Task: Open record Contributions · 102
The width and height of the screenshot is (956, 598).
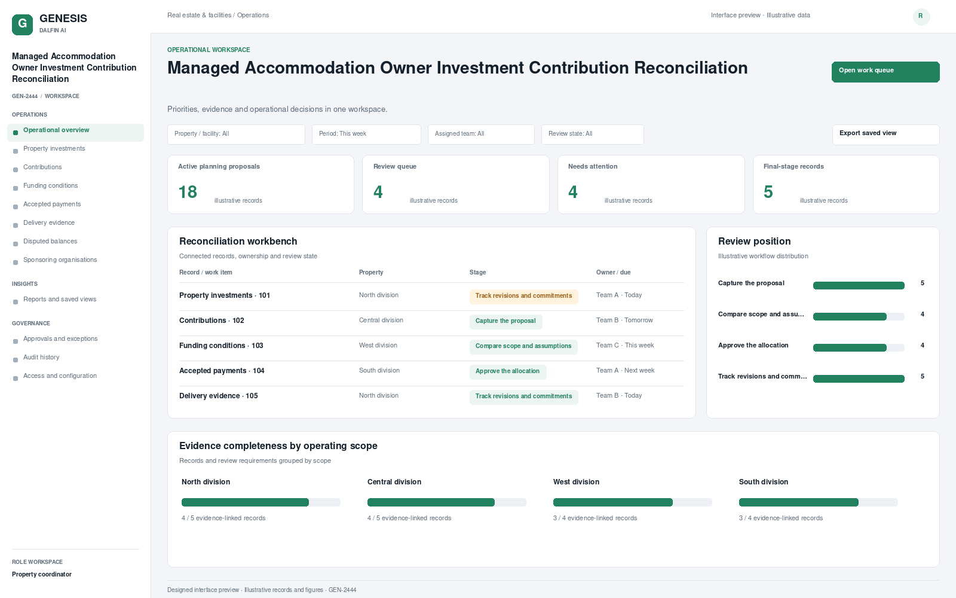Action: pos(212,321)
